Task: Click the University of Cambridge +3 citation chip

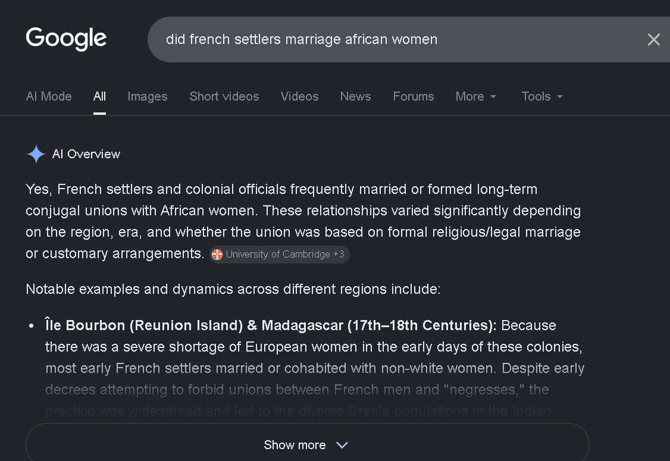Action: (280, 254)
